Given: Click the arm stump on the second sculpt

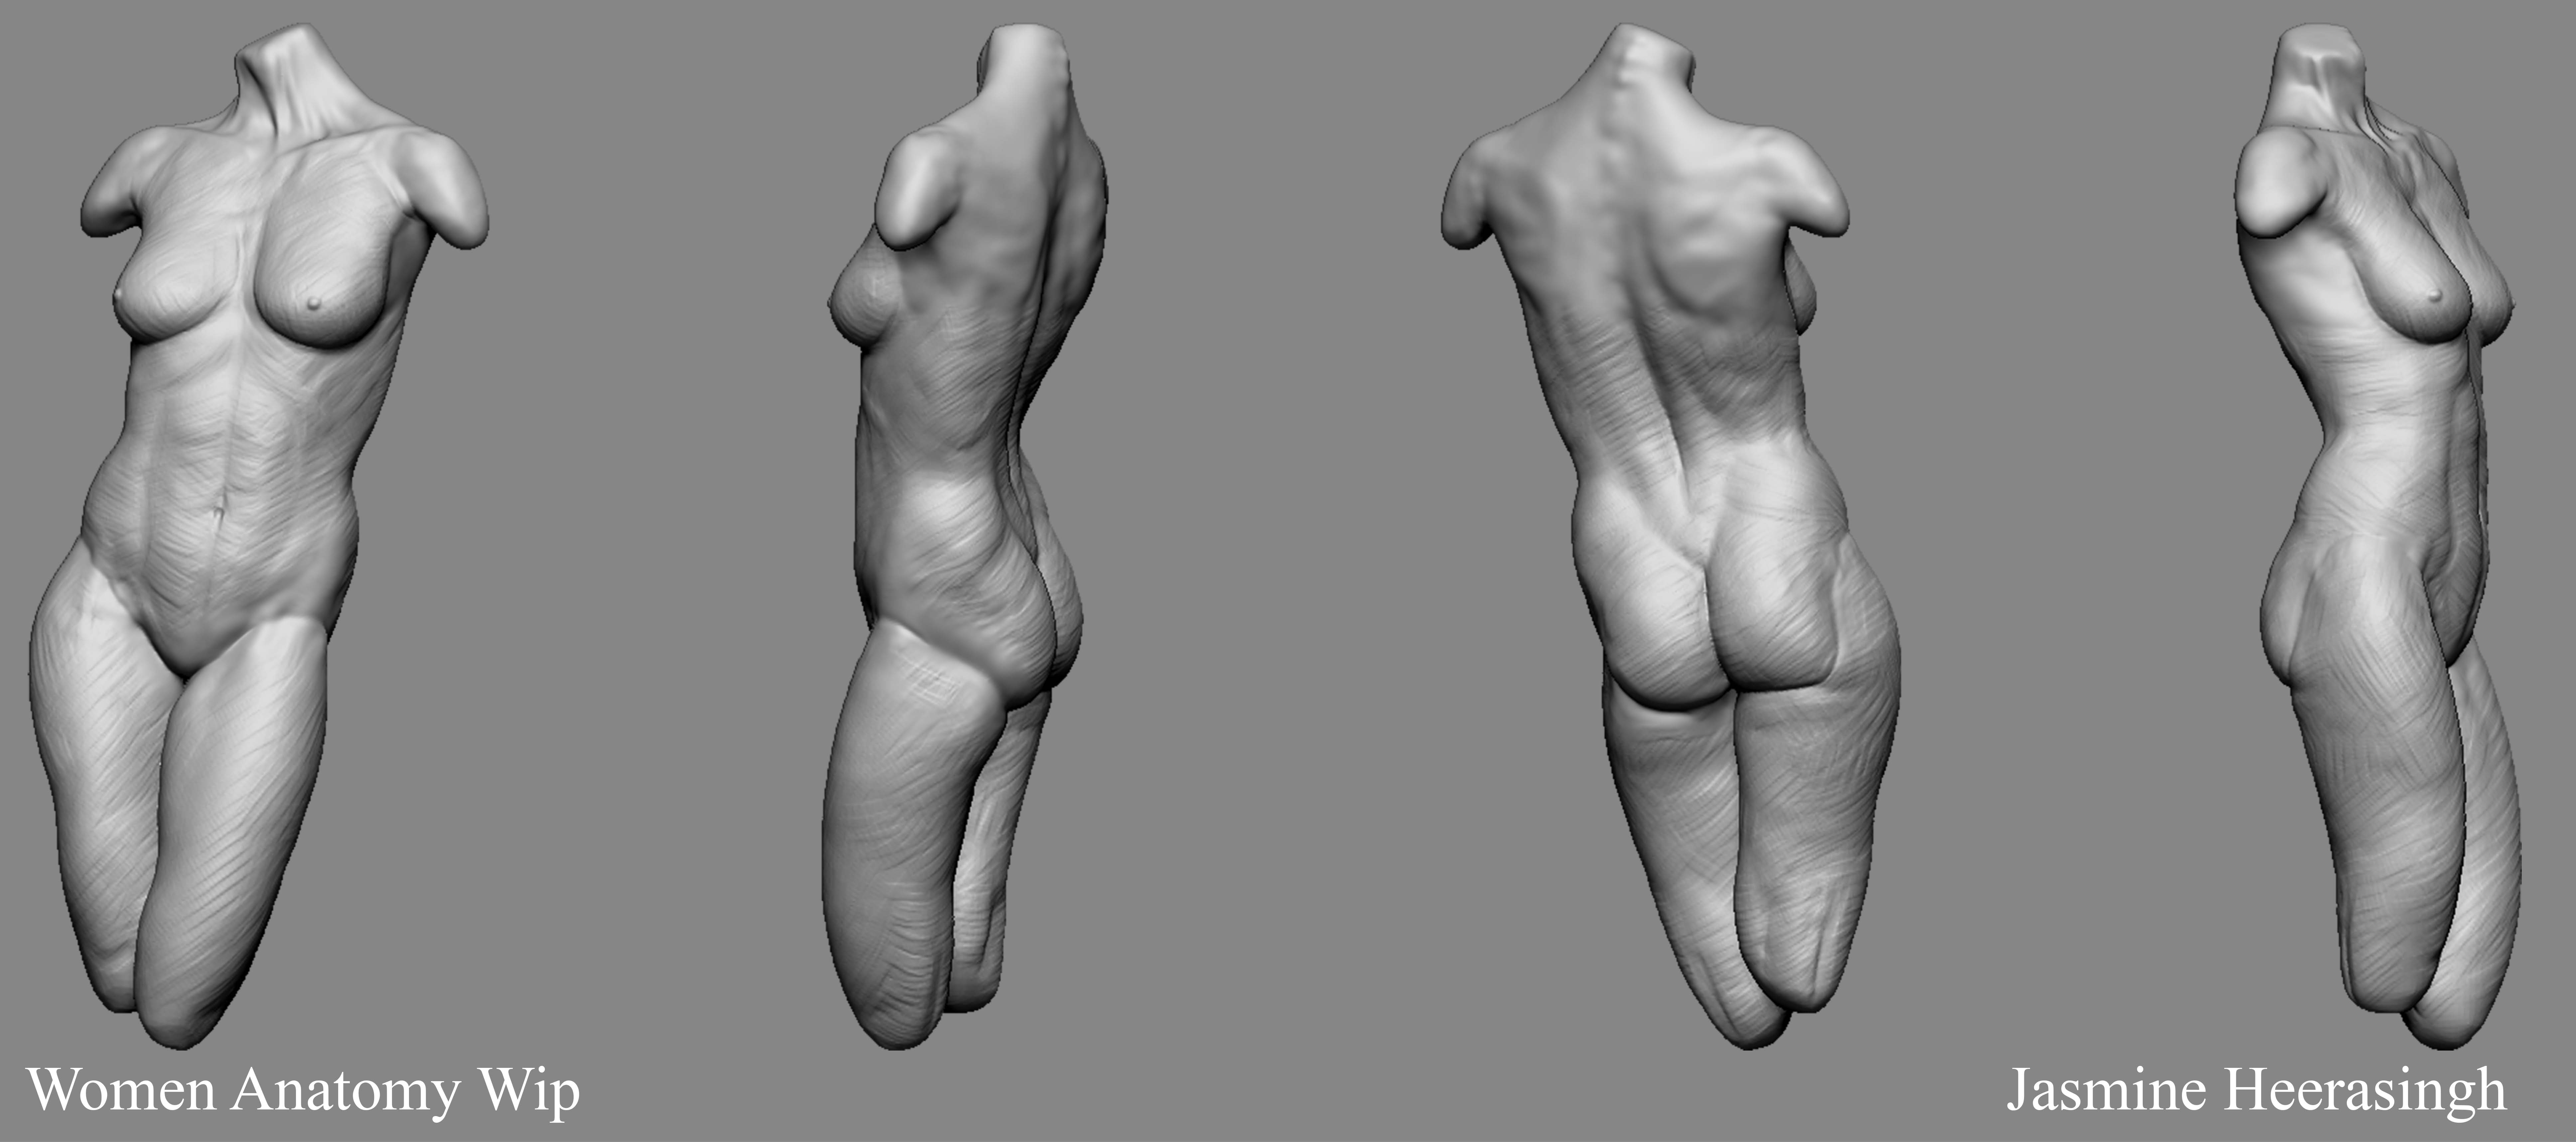Looking at the screenshot, I should pos(915,195).
